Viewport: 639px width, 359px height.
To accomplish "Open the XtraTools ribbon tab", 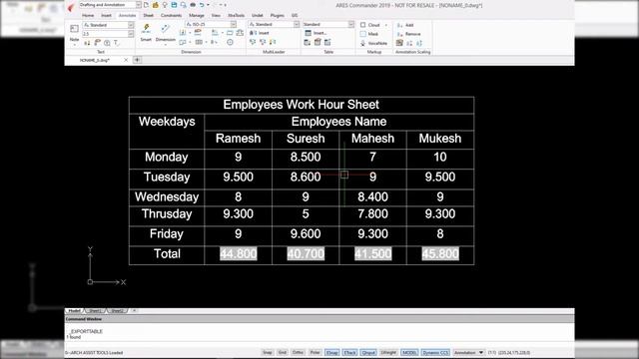I will point(237,16).
